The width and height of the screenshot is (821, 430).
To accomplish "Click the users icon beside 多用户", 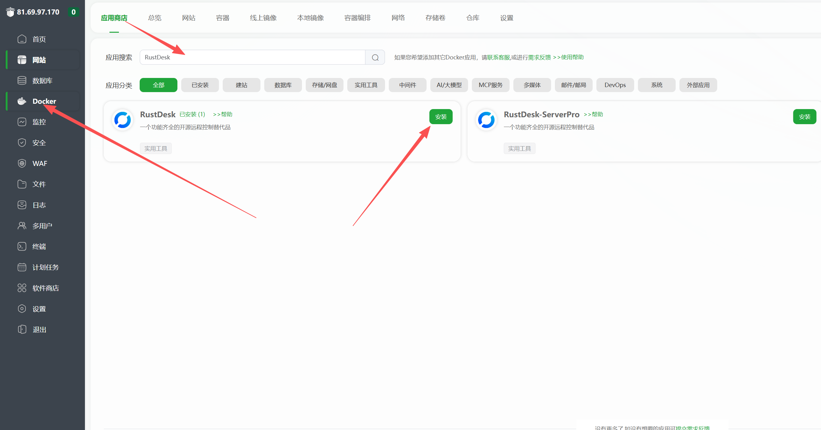I will click(x=22, y=225).
